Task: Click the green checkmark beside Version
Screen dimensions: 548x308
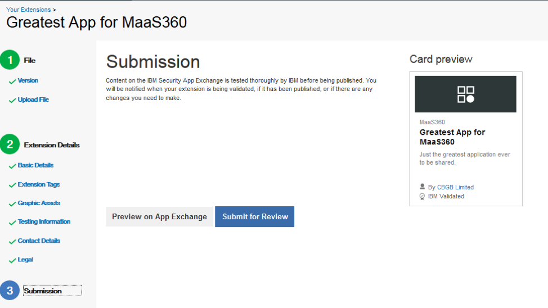Action: pyautogui.click(x=12, y=81)
